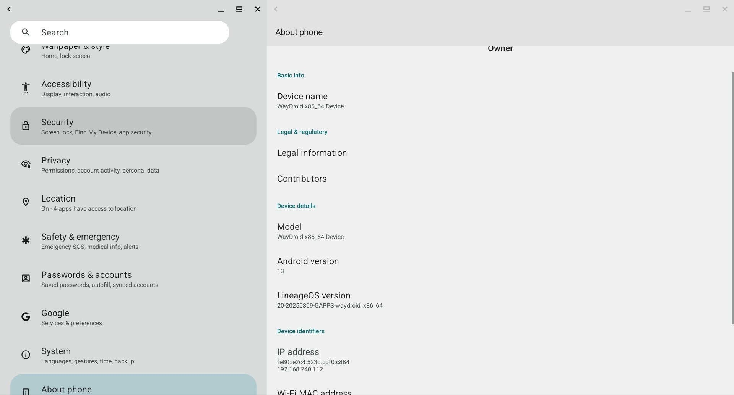Select the Privacy eye icon

coord(26,164)
